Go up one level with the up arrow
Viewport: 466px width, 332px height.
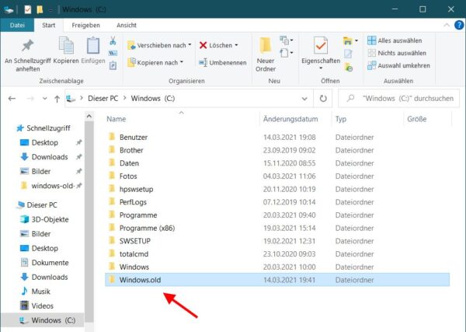tap(57, 99)
